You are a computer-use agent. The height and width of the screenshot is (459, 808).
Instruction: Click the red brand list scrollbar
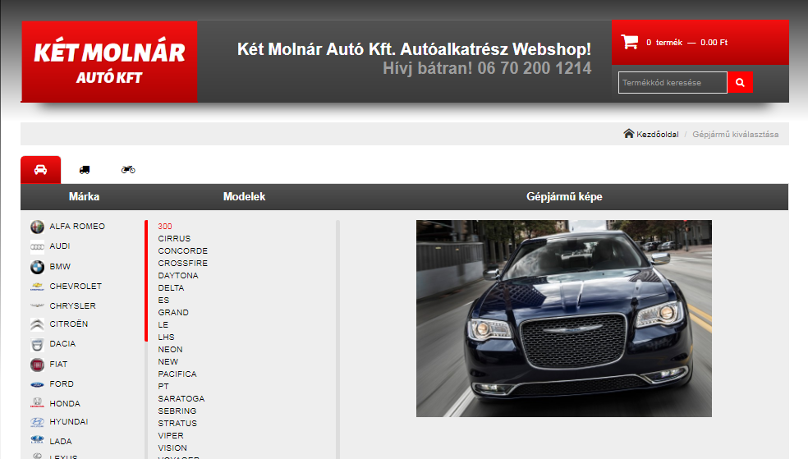[146, 281]
